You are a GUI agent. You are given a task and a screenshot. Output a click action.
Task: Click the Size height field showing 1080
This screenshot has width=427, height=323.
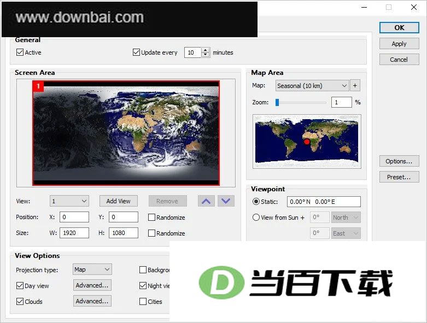point(124,233)
